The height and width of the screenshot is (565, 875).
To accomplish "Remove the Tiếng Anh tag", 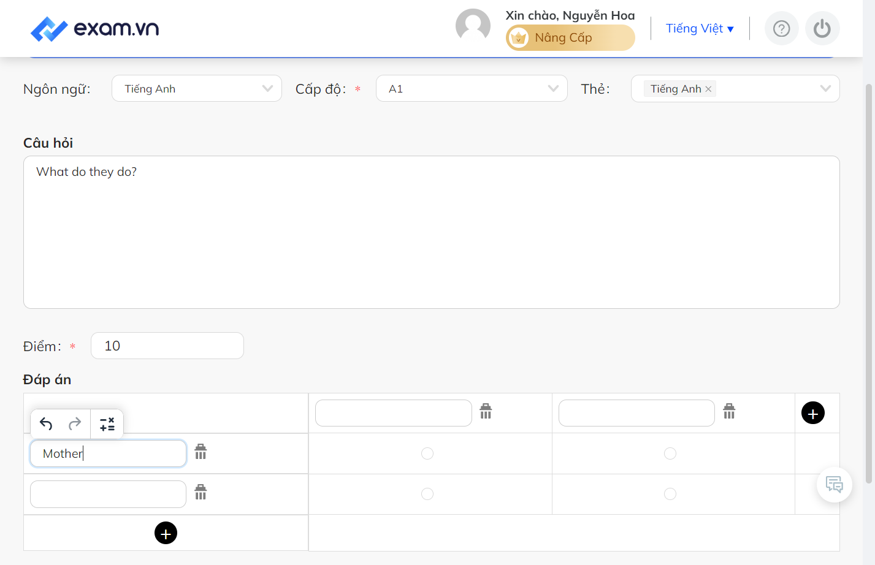I will click(x=708, y=89).
